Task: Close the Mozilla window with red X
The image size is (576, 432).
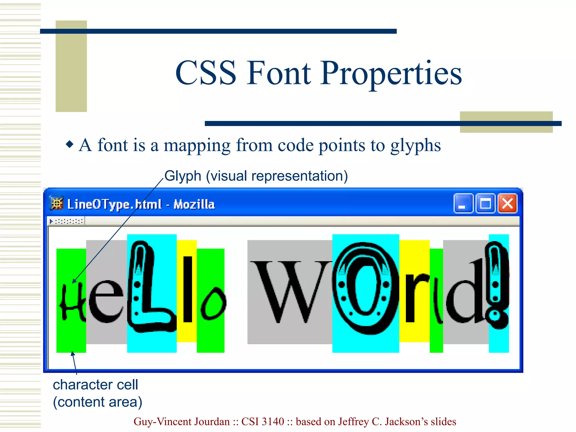Action: [507, 203]
